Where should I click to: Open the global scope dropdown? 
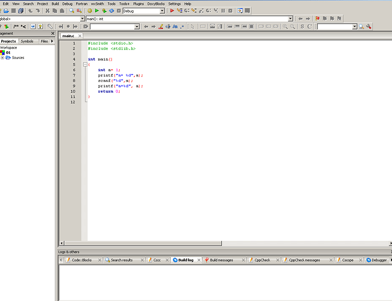coord(81,19)
